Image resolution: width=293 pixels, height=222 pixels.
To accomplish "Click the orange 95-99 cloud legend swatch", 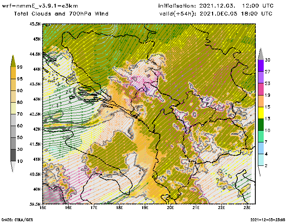I will pyautogui.click(x=13, y=73).
